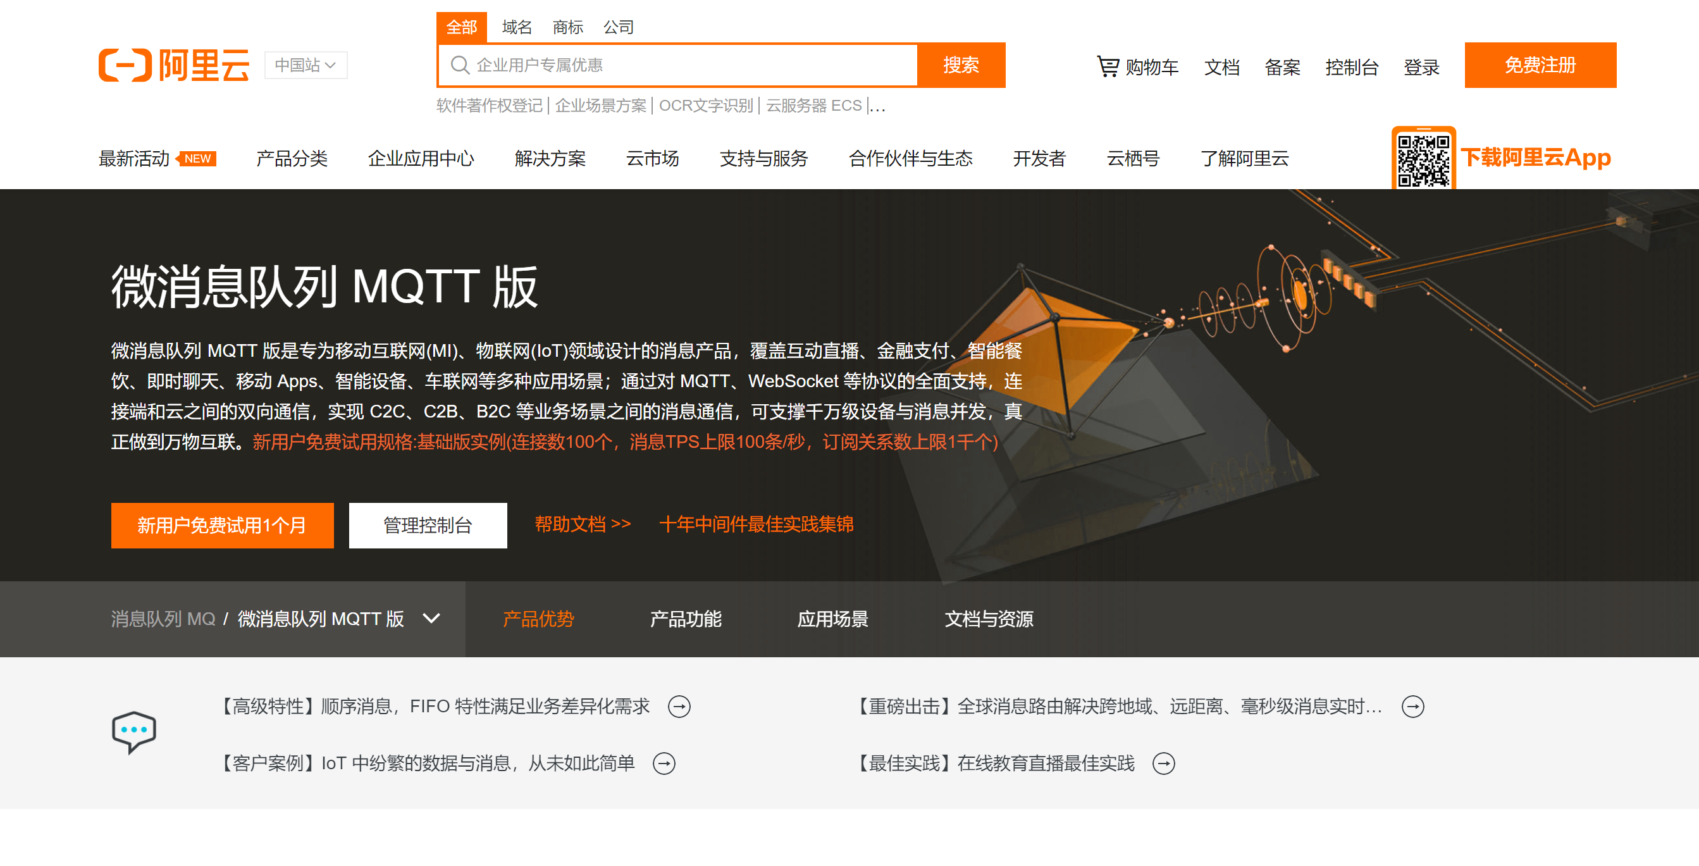Switch to the 文档与资源 tab
Image resolution: width=1699 pixels, height=866 pixels.
(989, 619)
